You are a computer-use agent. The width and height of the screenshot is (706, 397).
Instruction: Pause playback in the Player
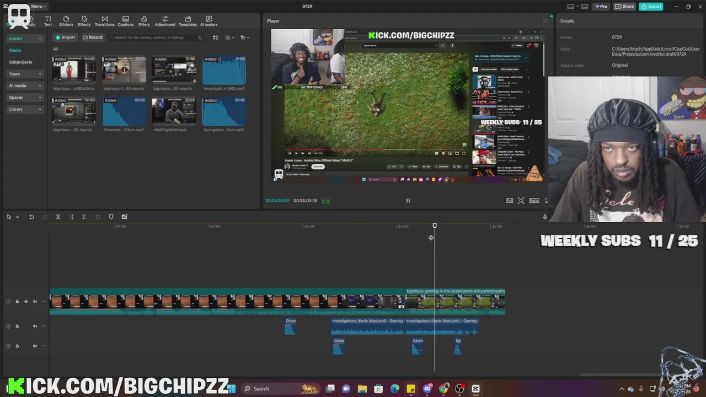point(408,201)
